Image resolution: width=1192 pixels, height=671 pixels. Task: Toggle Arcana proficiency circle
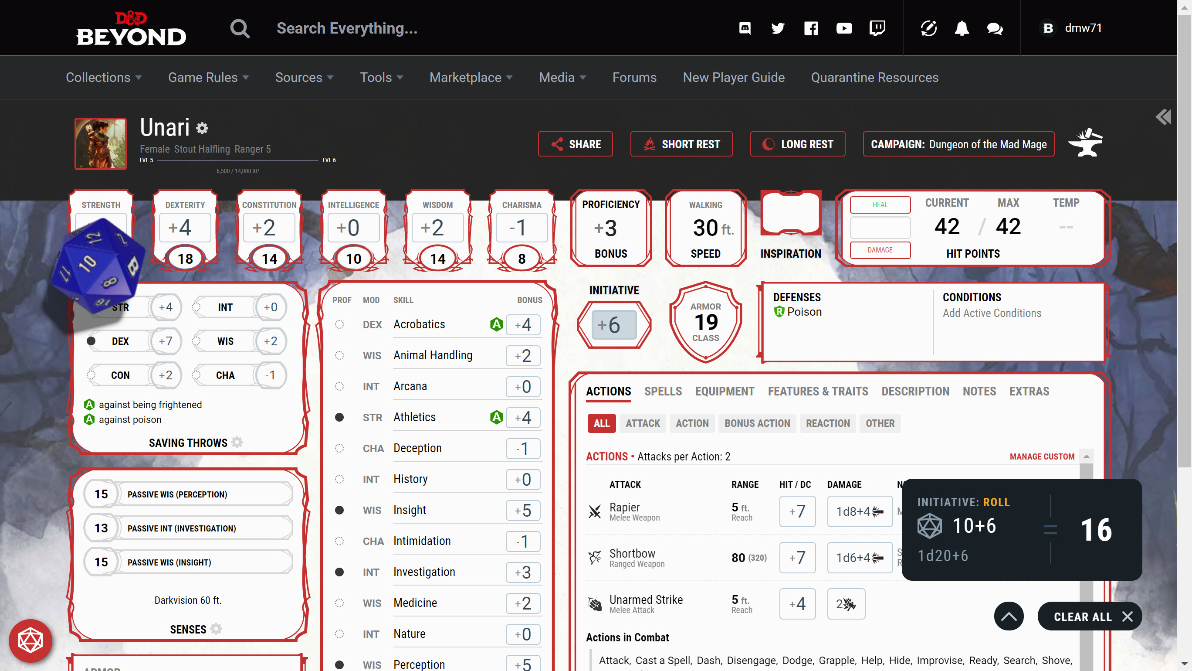pos(339,387)
